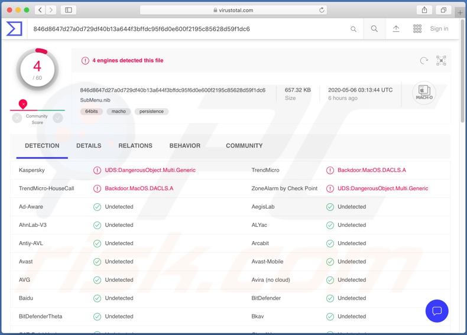This screenshot has height=335, width=467.
Task: Click the 4 / 60 detection score gauge
Action: (x=37, y=69)
